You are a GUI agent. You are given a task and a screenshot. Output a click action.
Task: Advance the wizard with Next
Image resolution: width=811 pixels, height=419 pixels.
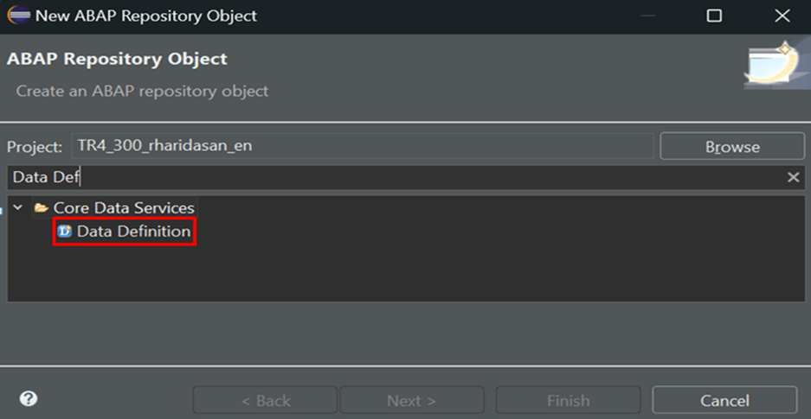pos(412,400)
